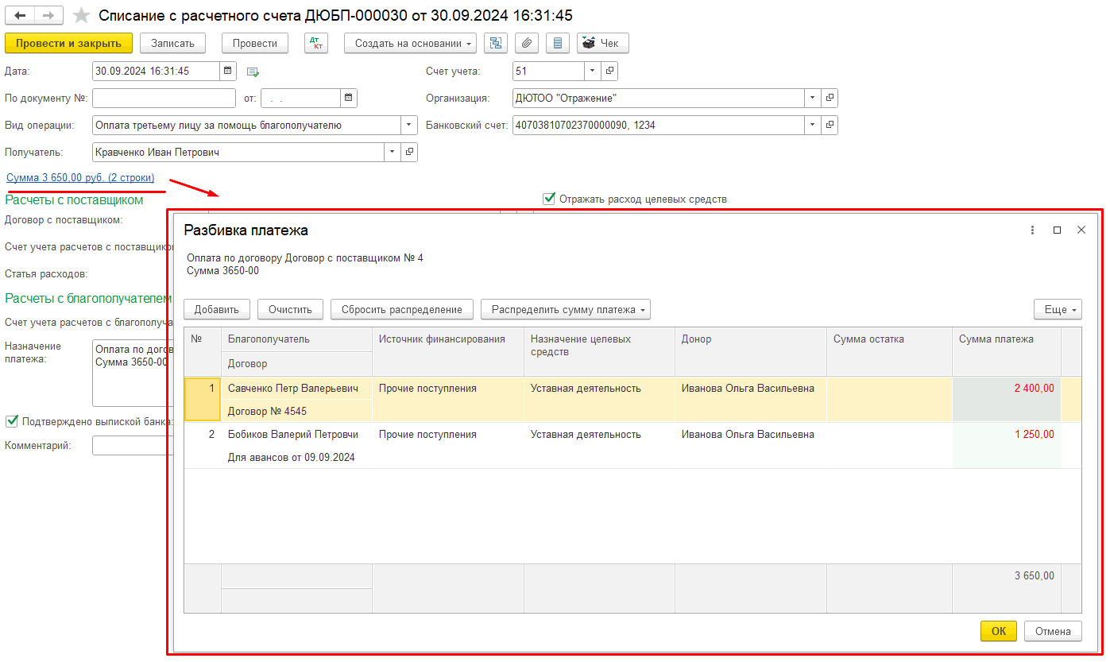This screenshot has width=1110, height=662.
Task: Click the По документу № input field
Action: click(x=164, y=98)
